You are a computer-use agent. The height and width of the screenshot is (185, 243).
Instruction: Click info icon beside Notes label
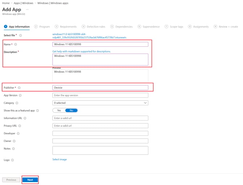tap(13, 149)
